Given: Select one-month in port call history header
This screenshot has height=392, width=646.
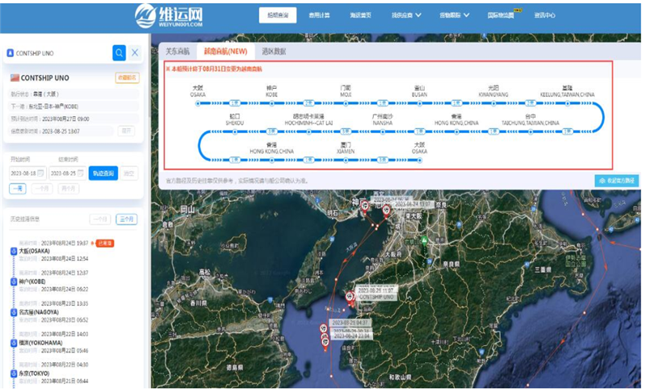Looking at the screenshot, I should pos(100,219).
